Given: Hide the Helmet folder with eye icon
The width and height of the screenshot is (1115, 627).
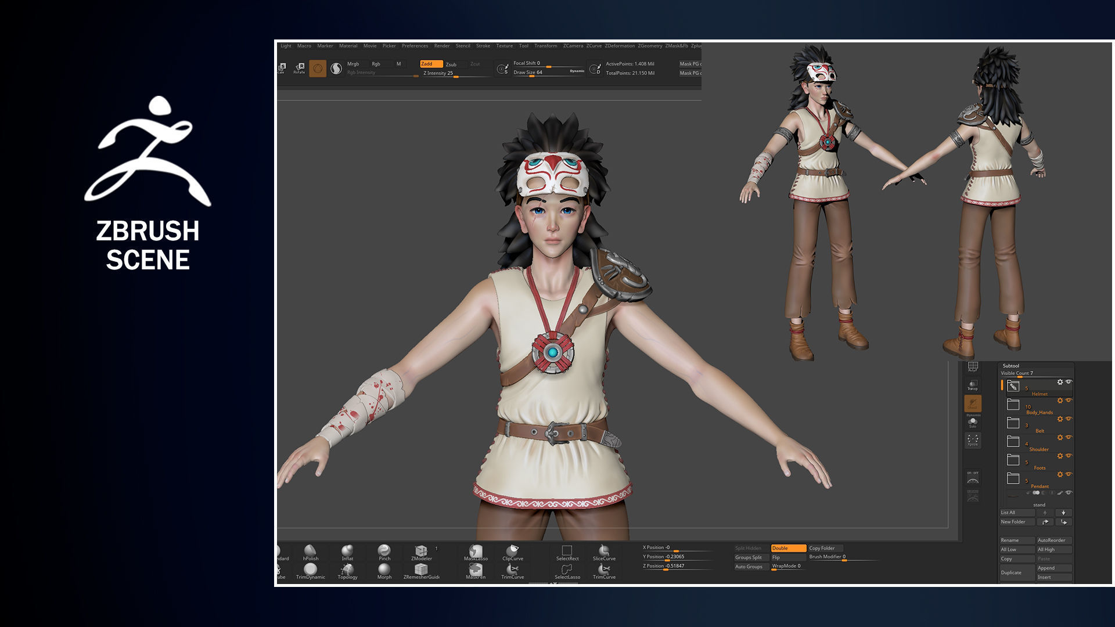Looking at the screenshot, I should (x=1069, y=381).
